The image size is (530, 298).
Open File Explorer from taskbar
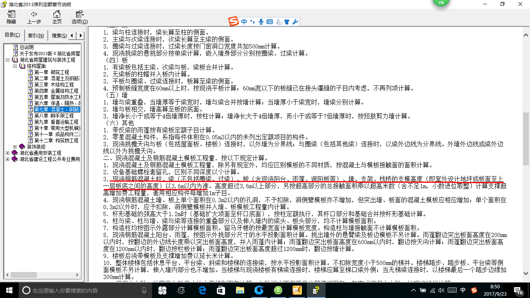pyautogui.click(x=240, y=290)
